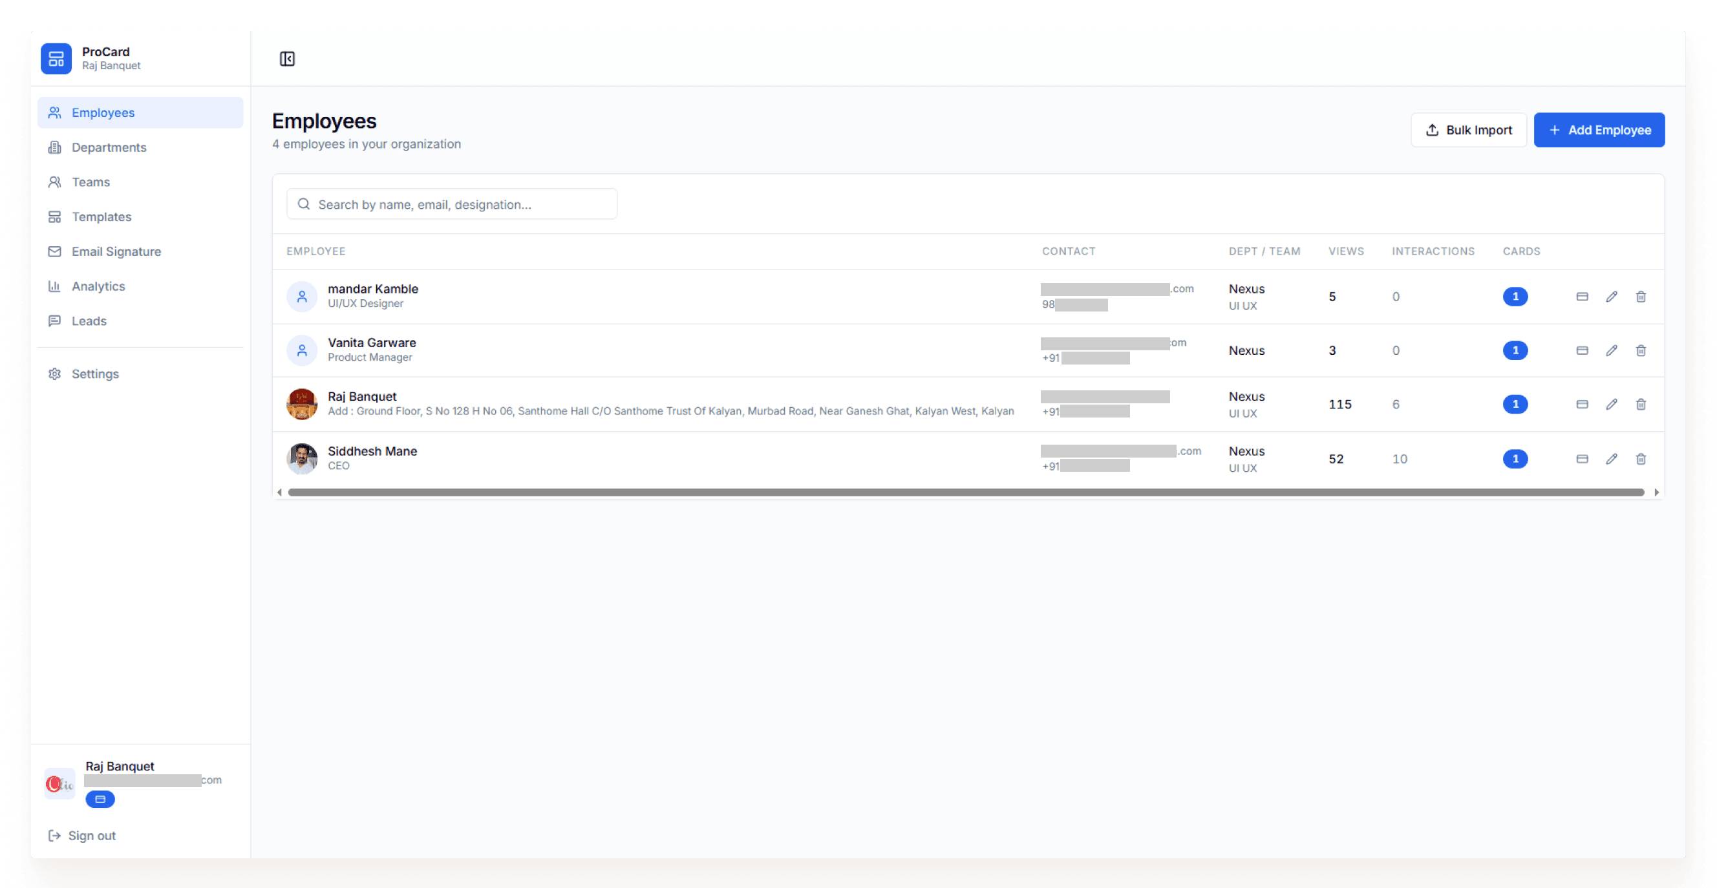Image resolution: width=1717 pixels, height=888 pixels.
Task: Click the VIEWS column header
Action: click(x=1346, y=251)
